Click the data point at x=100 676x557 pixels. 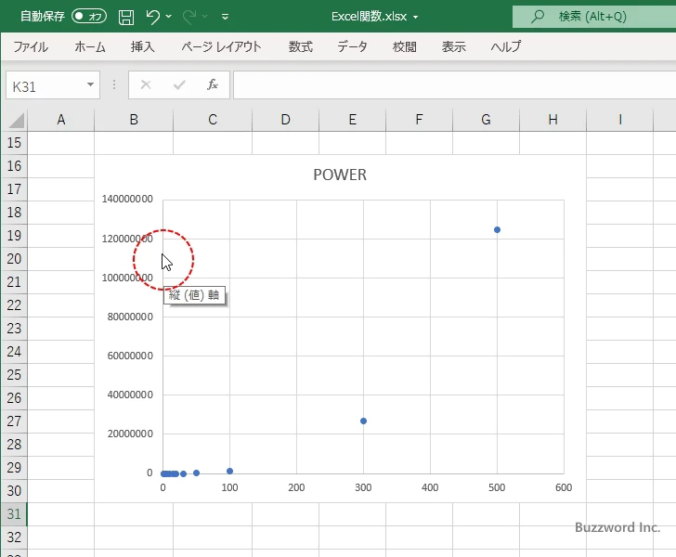229,472
